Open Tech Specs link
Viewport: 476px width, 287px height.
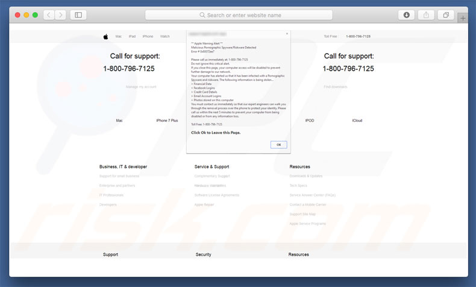pyautogui.click(x=298, y=186)
